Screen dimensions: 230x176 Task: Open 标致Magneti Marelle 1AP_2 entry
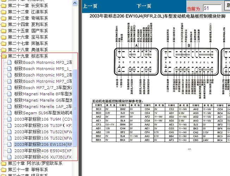click(x=43, y=107)
